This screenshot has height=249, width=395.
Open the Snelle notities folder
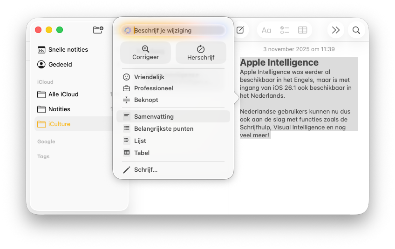tap(68, 50)
